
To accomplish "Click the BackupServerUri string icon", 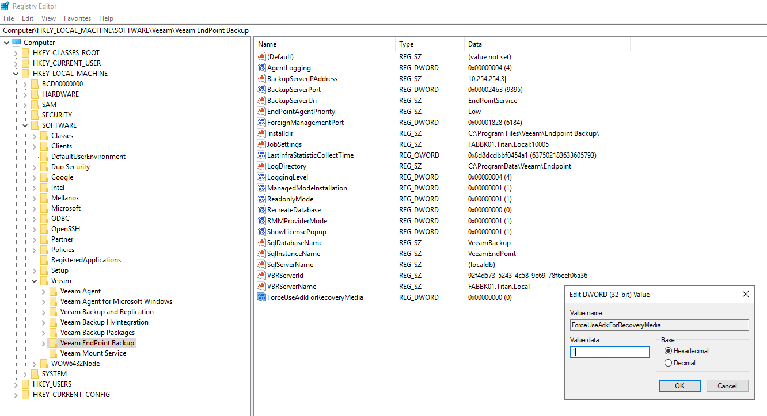I will [x=261, y=101].
